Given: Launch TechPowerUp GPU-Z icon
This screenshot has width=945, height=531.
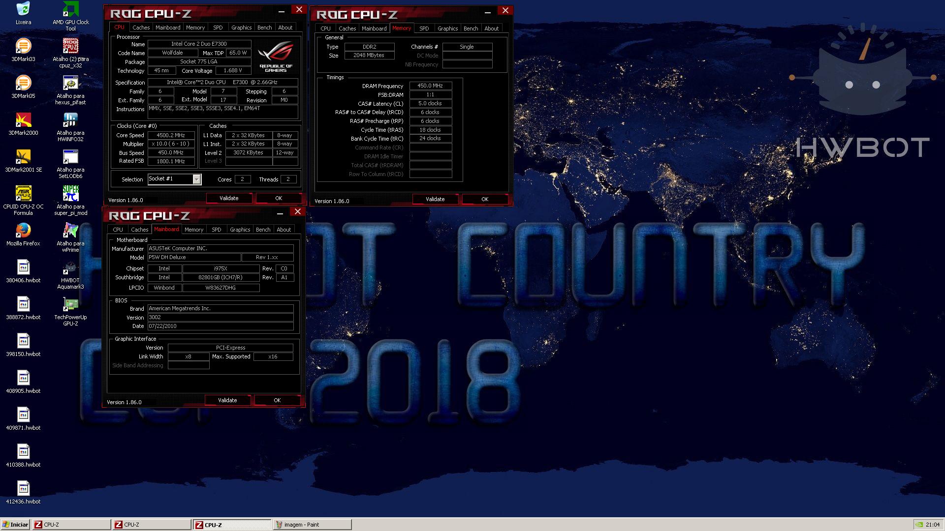Looking at the screenshot, I should tap(71, 304).
